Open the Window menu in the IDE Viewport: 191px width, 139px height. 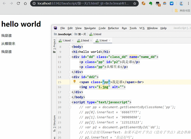[x=152, y=28]
